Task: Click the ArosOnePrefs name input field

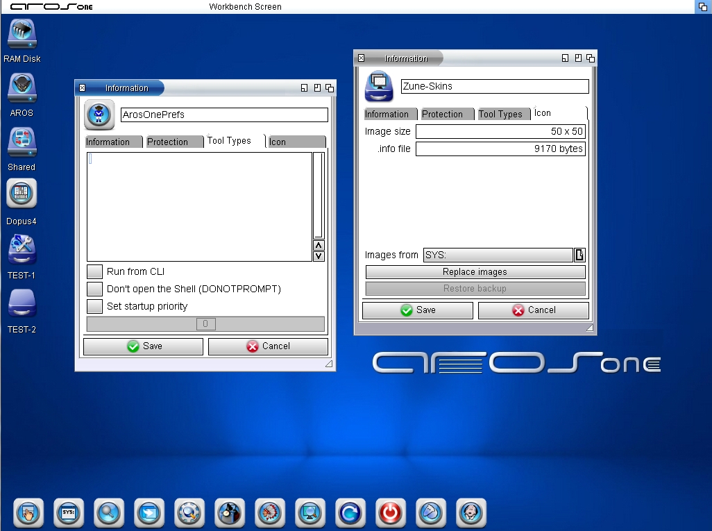Action: tap(224, 115)
